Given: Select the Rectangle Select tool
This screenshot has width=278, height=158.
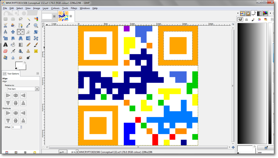Looking at the screenshot, I should pos(5,19).
